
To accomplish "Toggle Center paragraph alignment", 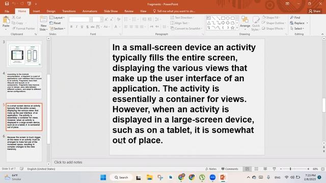I will (x=131, y=27).
